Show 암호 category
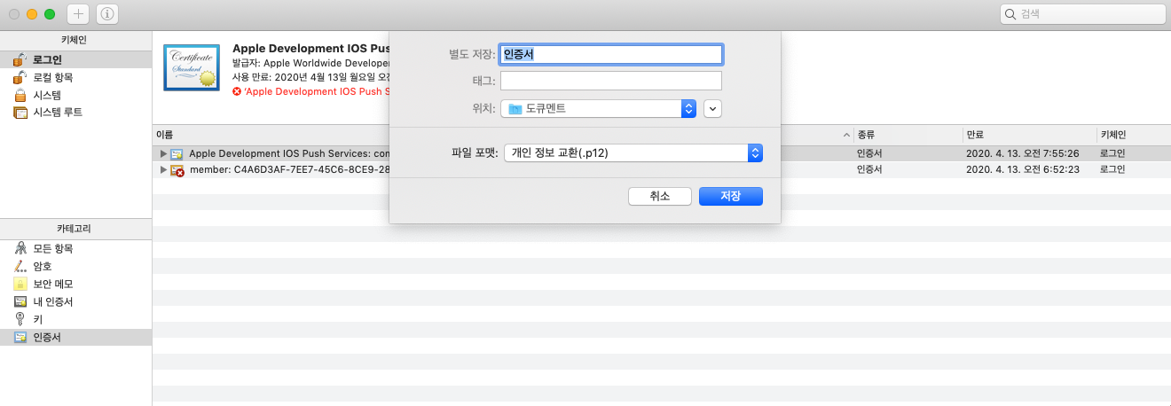 click(76, 266)
